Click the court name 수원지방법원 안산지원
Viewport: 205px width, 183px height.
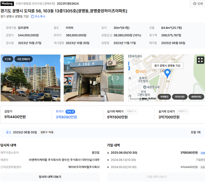[x=29, y=4]
